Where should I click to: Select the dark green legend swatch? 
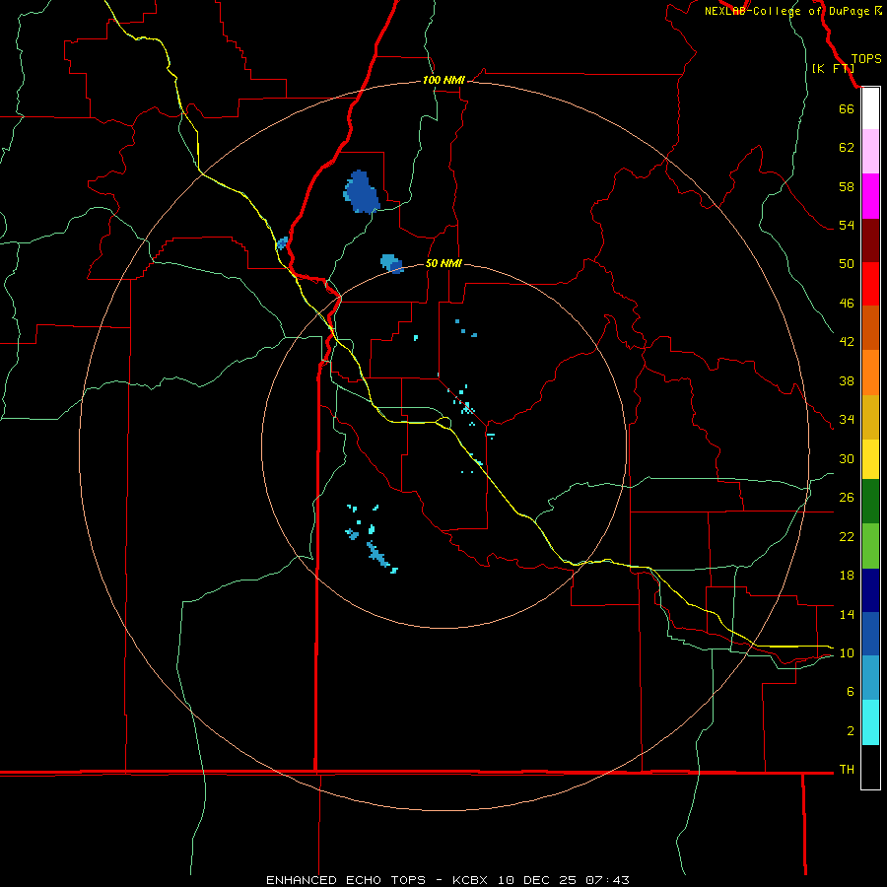point(870,502)
